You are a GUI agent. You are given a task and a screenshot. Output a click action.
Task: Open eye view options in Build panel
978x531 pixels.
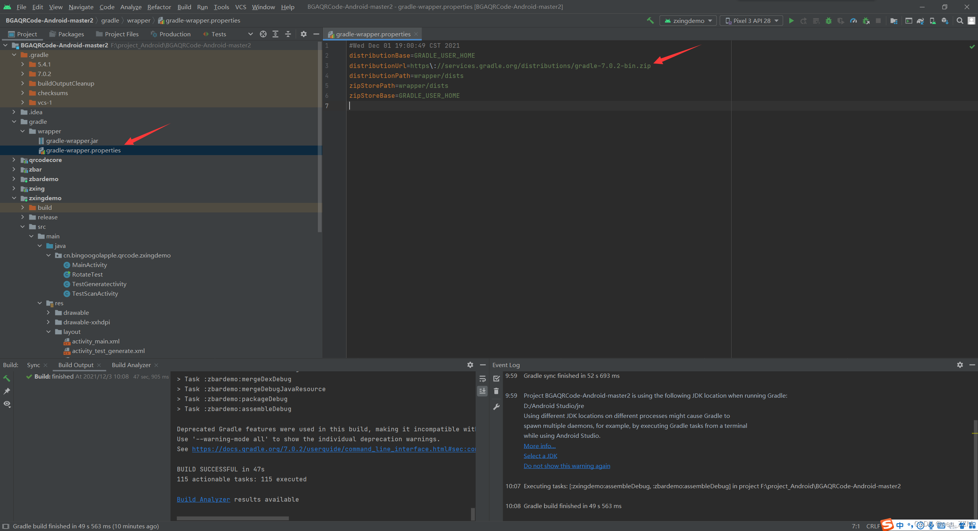click(x=6, y=404)
